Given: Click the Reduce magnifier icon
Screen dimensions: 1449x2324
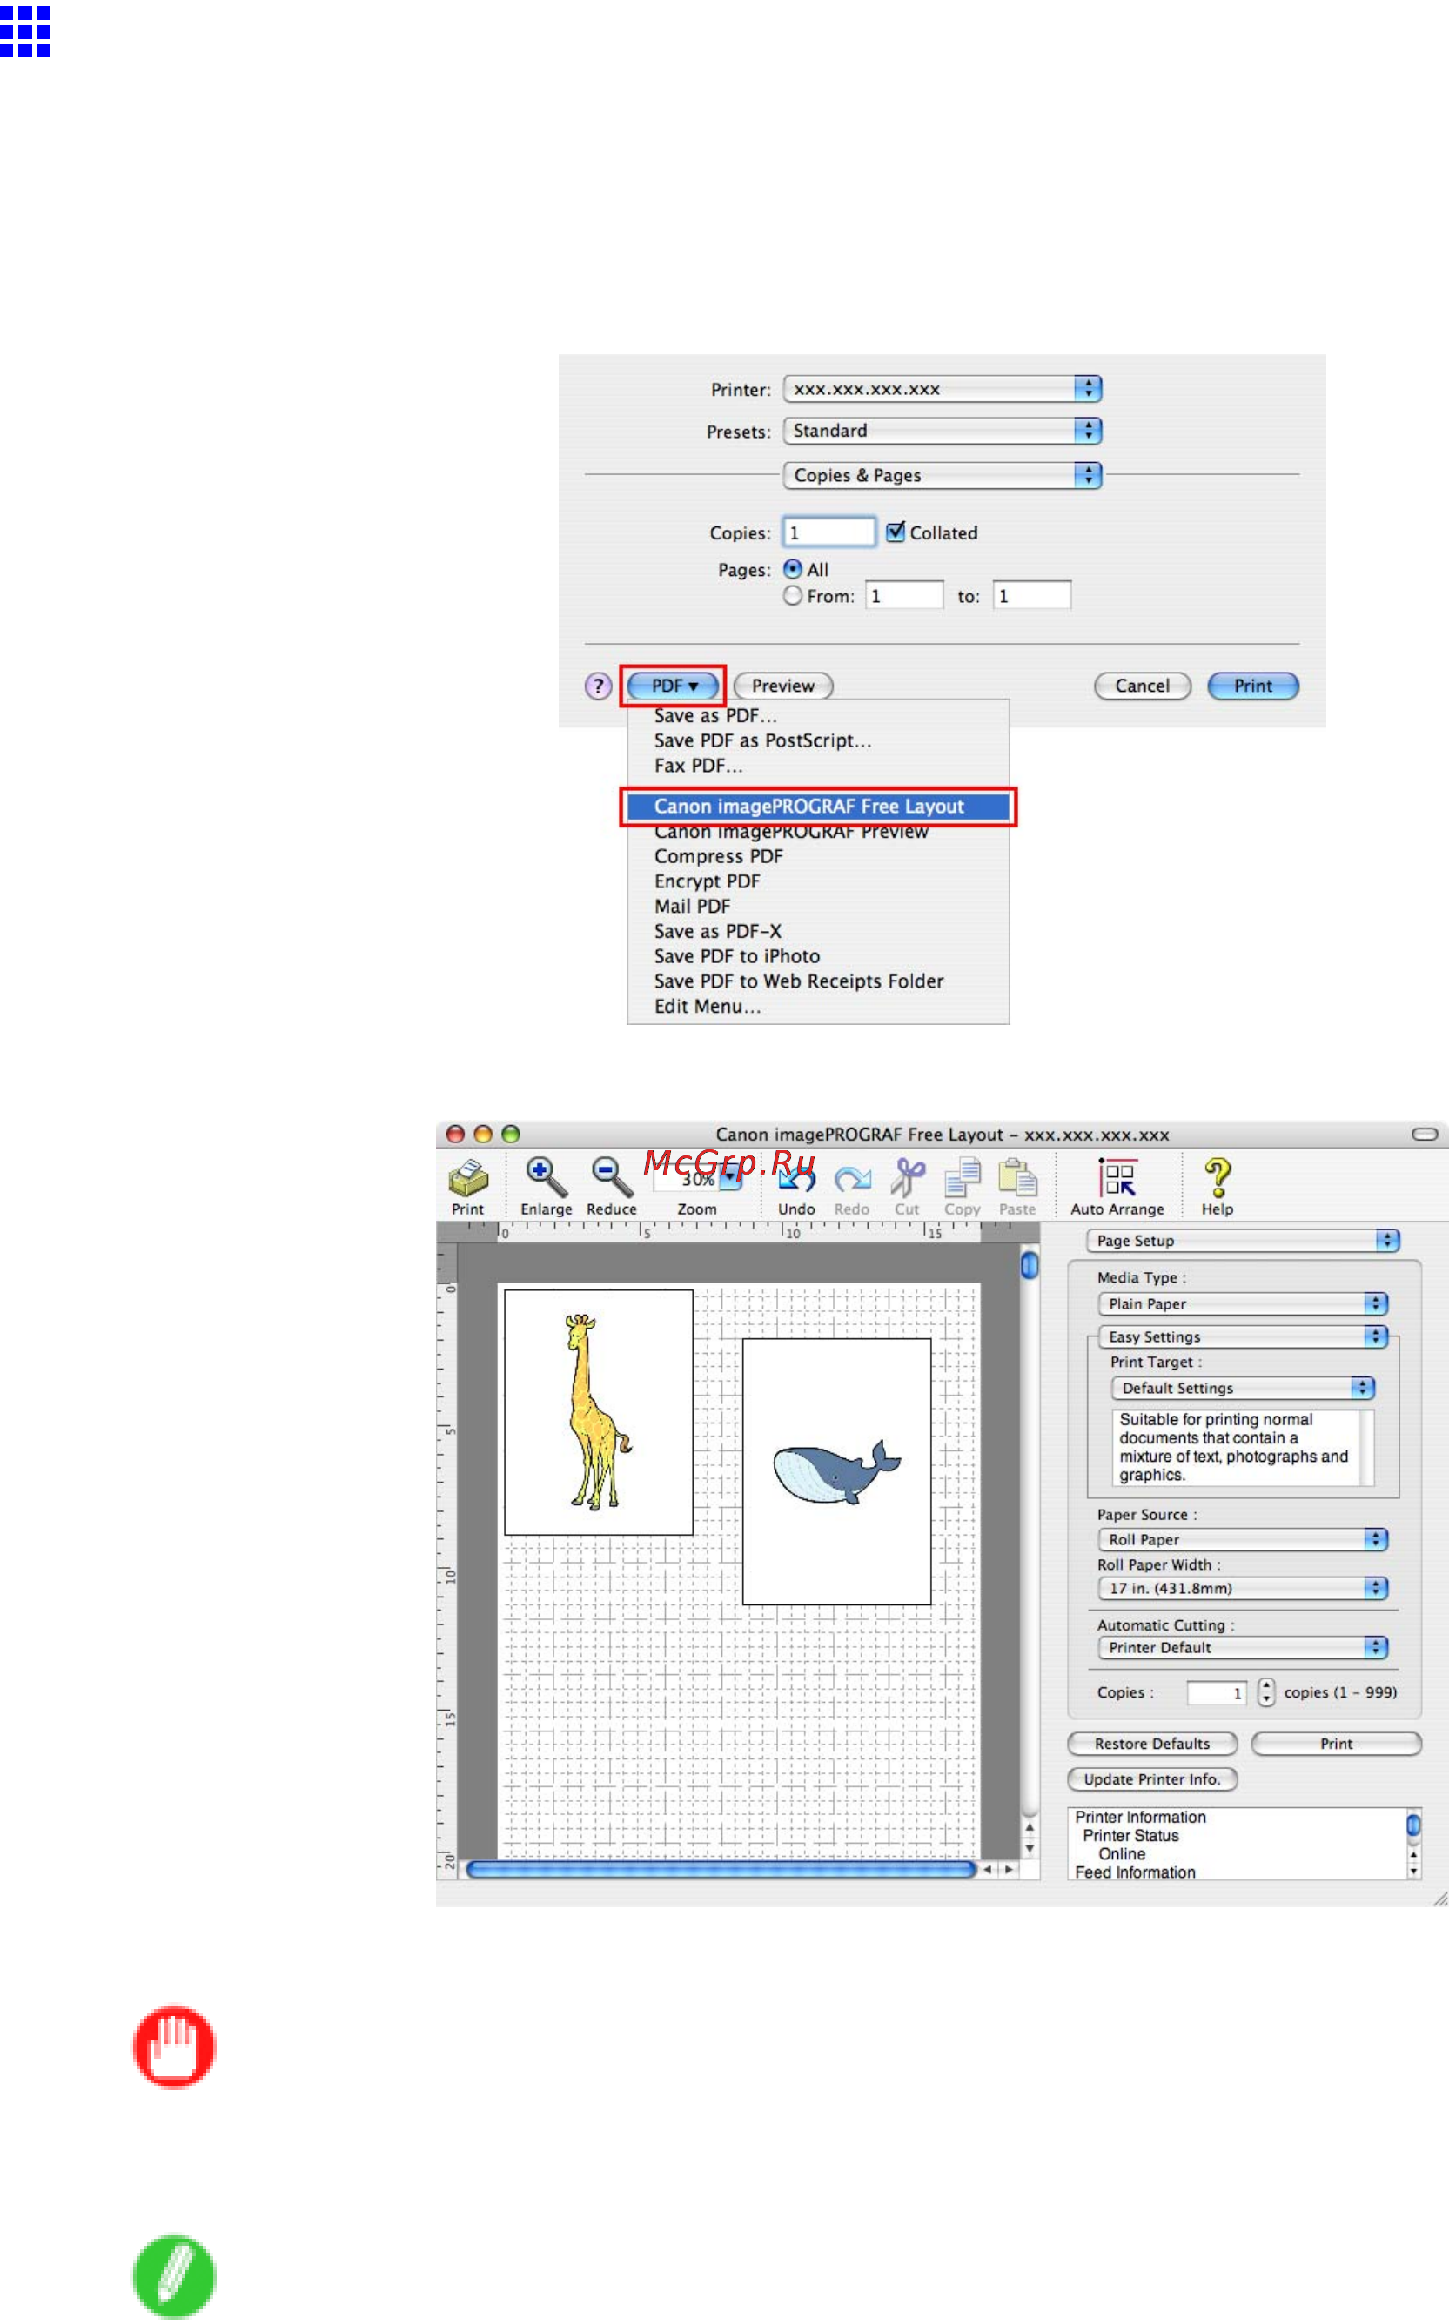Looking at the screenshot, I should pyautogui.click(x=612, y=1177).
